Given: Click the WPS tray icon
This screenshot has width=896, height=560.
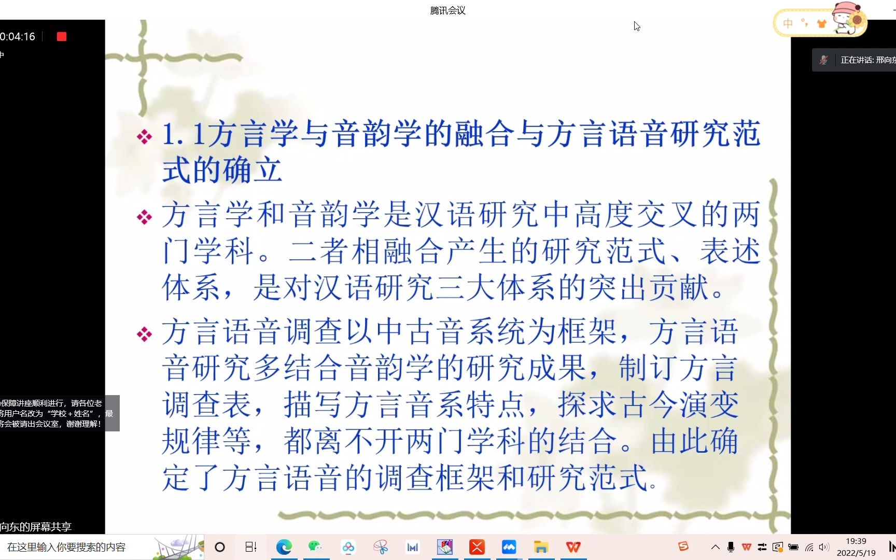Looking at the screenshot, I should [x=747, y=547].
